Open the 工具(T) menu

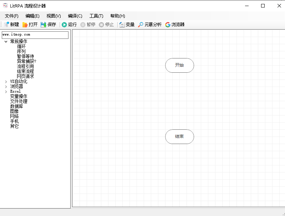coord(96,16)
